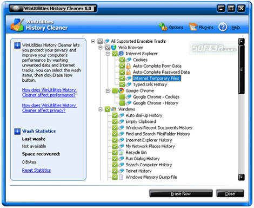Select the Find and Search File/Folder History item
The height and width of the screenshot is (208, 254).
[x=158, y=134]
